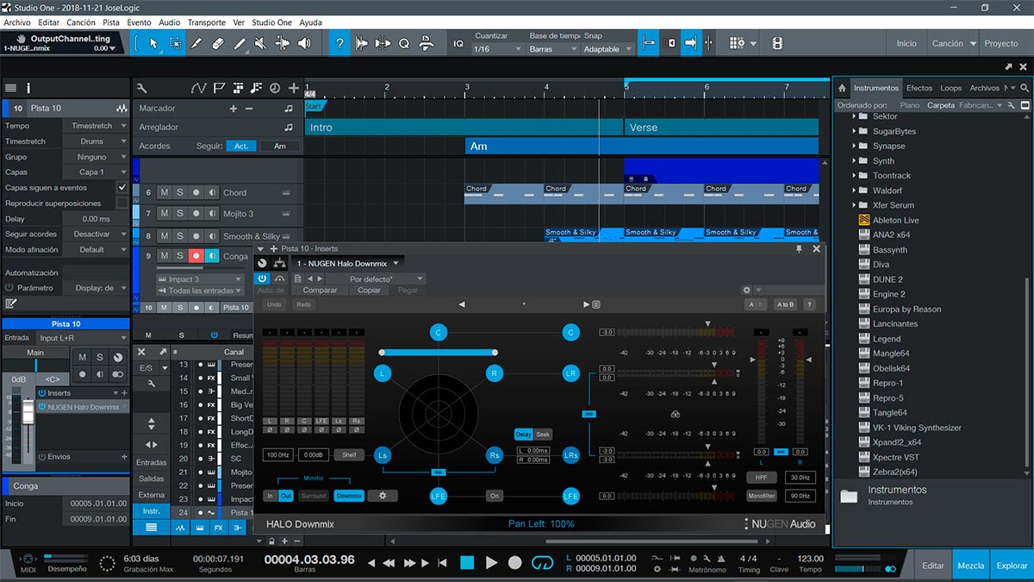
Task: Open the quantize Q icon in toolbar
Action: click(403, 43)
